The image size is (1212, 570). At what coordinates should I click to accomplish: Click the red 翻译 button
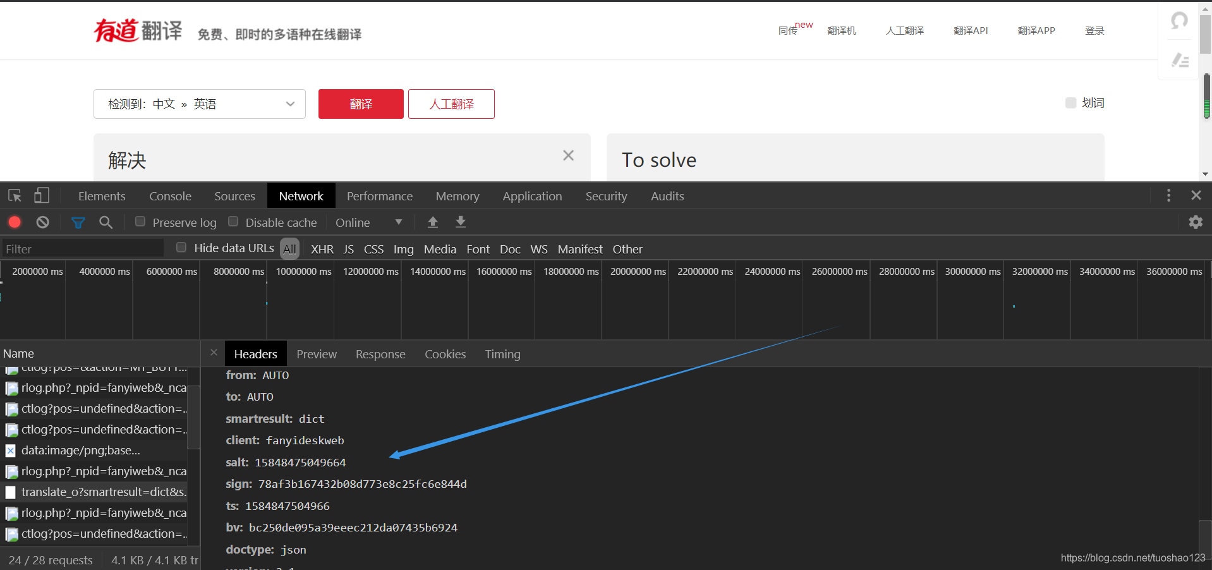click(x=361, y=104)
